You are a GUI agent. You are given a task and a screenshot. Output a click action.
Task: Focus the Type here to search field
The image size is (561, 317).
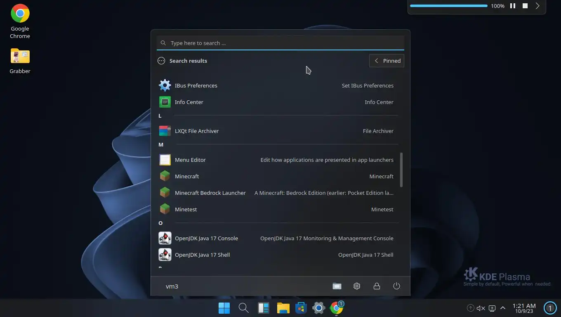click(x=280, y=43)
